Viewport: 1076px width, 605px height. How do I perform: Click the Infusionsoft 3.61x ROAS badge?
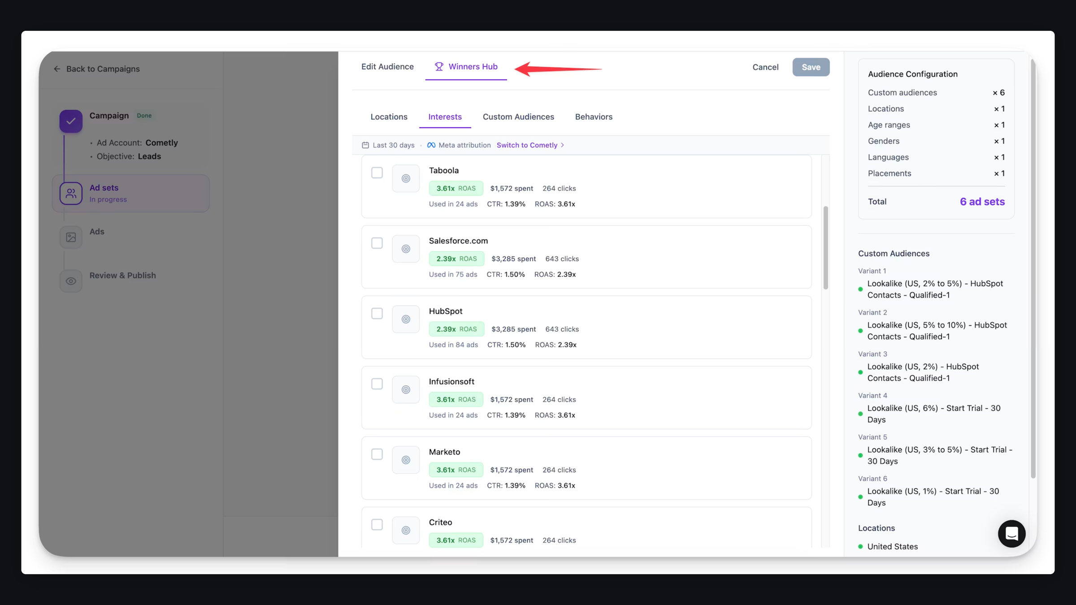click(x=456, y=399)
